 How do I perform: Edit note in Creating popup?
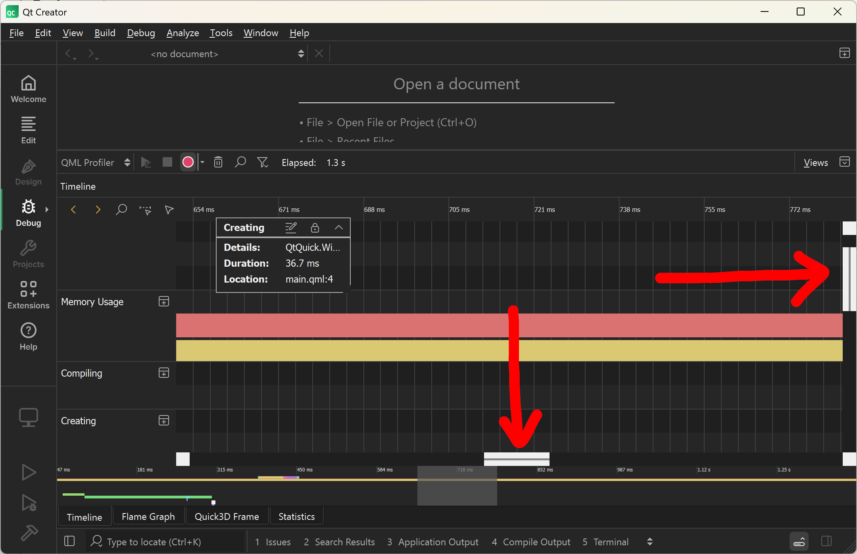pyautogui.click(x=291, y=227)
